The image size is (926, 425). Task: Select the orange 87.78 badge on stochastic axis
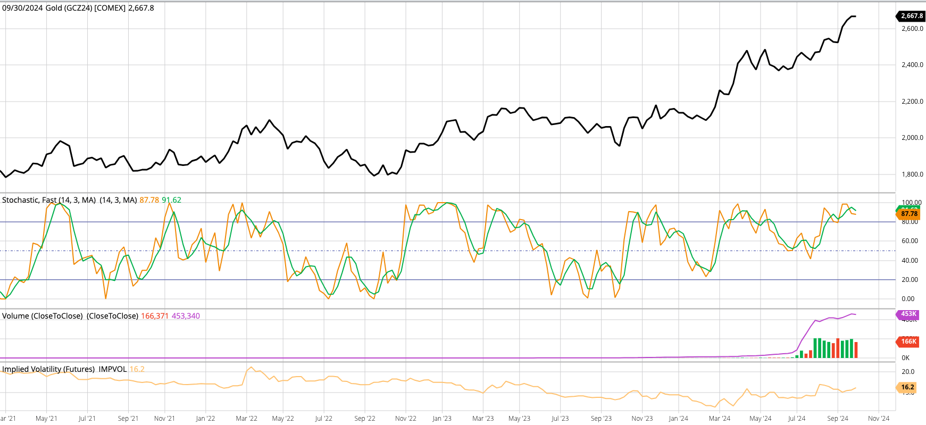pyautogui.click(x=909, y=214)
